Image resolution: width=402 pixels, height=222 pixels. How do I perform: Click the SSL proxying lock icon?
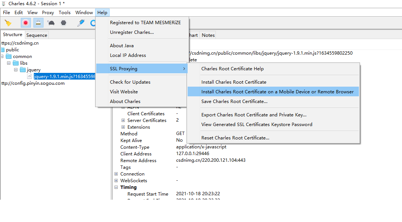pyautogui.click(x=38, y=23)
